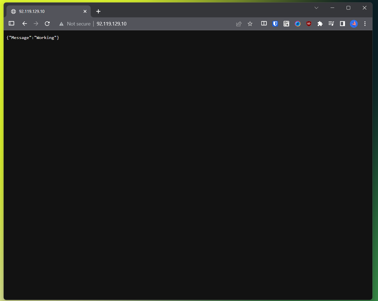Toggle the browser side panel

tap(342, 24)
